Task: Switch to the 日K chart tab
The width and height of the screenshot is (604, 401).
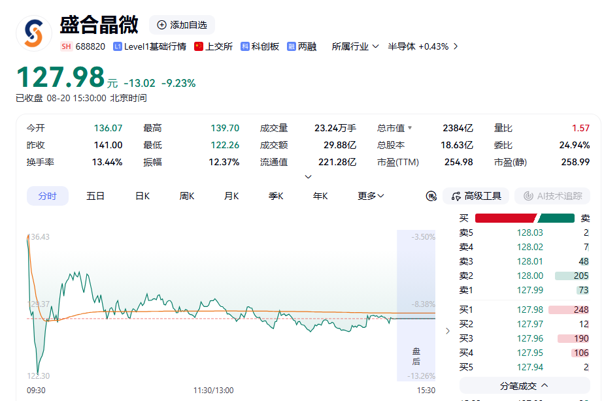Action: tap(143, 197)
